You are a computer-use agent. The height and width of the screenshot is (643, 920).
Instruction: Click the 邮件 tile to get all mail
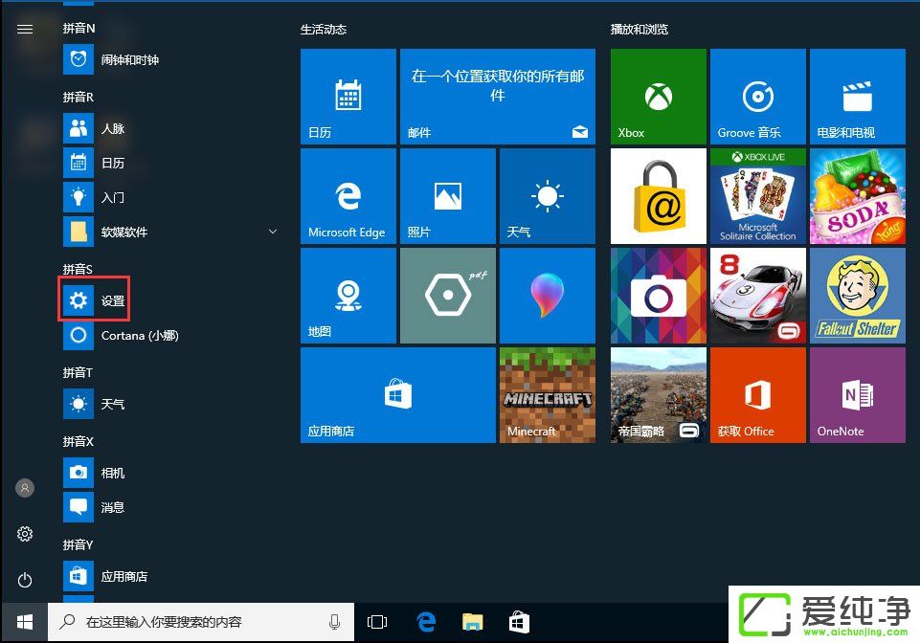click(x=497, y=96)
